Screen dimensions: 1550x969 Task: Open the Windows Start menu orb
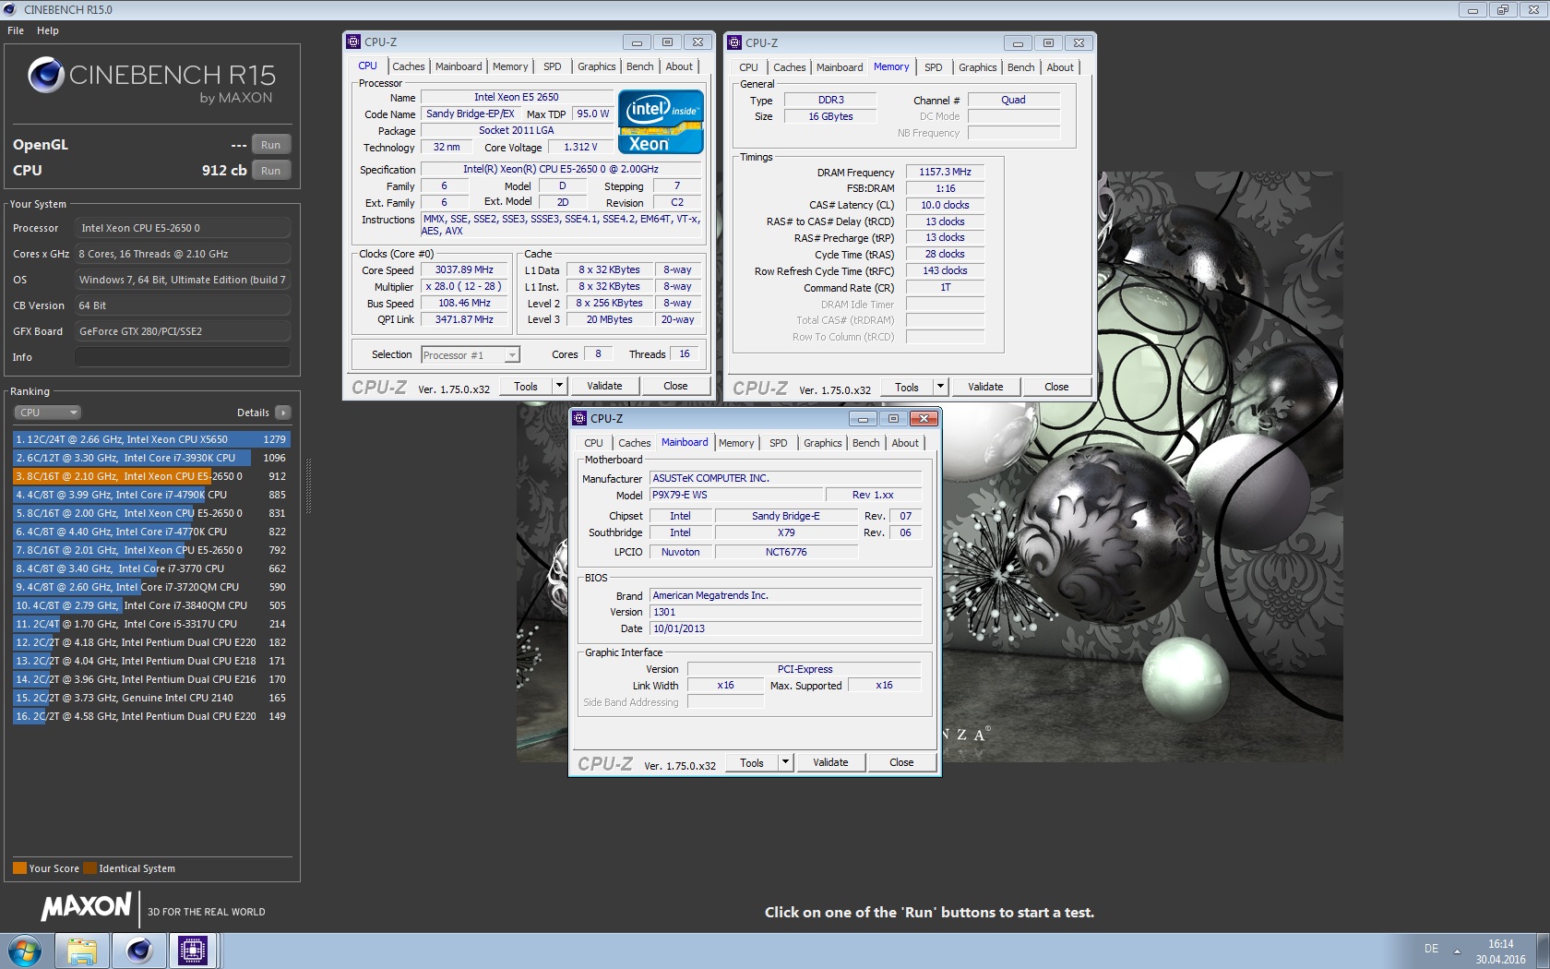point(25,951)
